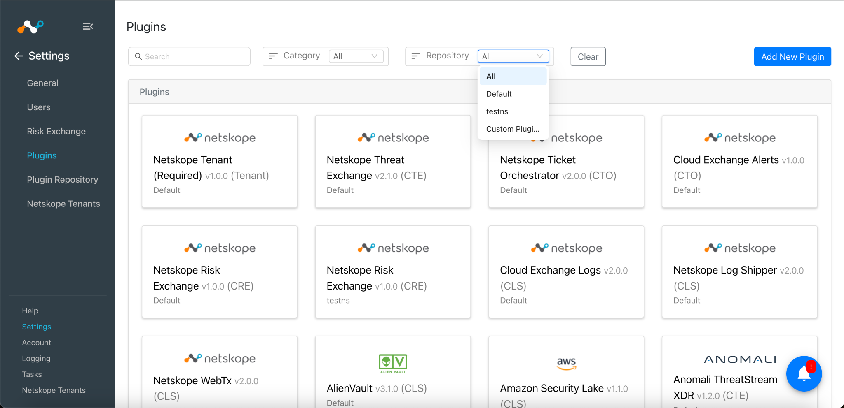844x408 pixels.
Task: Click Netskope logo on Default Risk Exchange card
Action: (220, 248)
